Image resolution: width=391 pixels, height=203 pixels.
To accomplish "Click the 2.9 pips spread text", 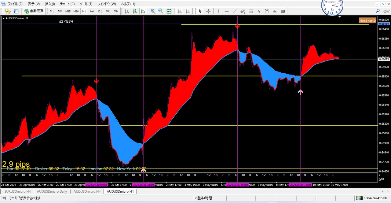I will coord(16,164).
